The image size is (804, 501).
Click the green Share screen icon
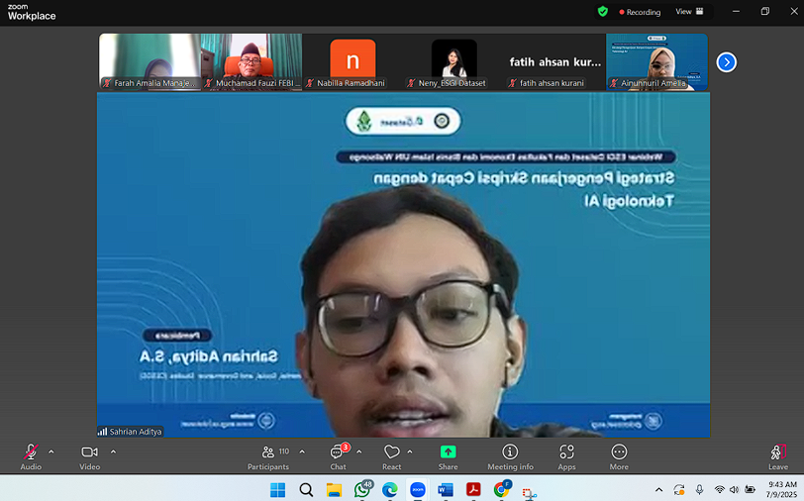[448, 452]
